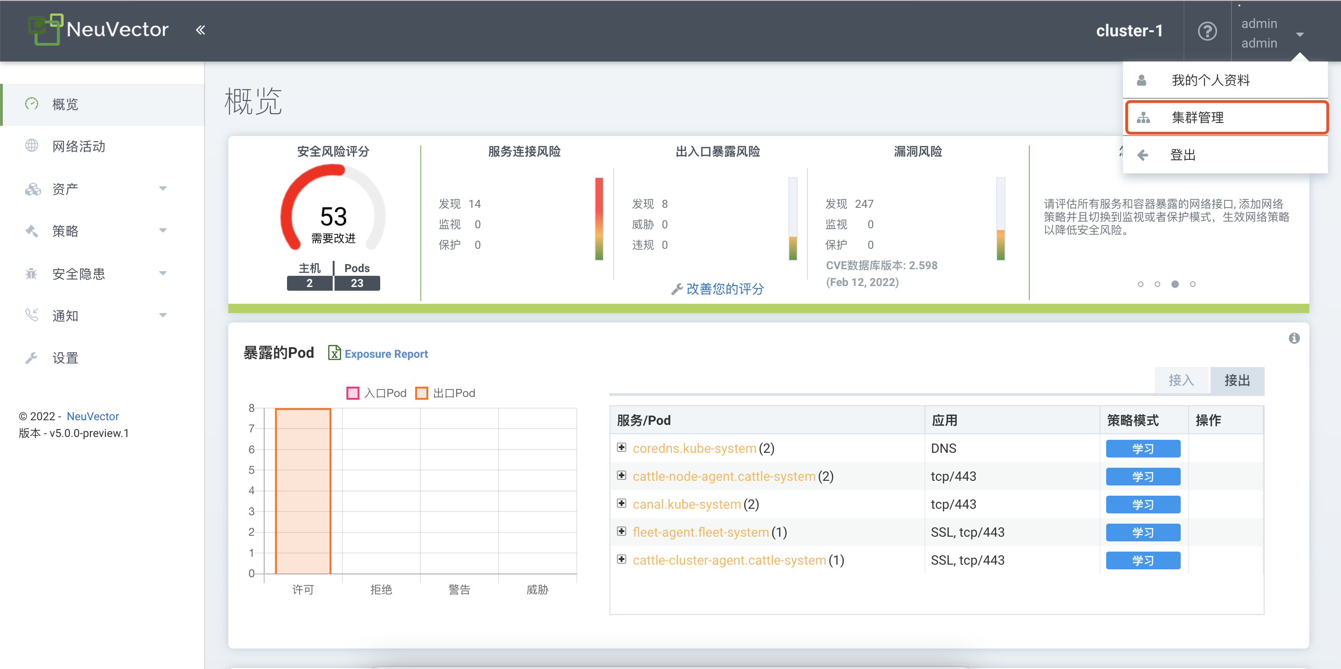Collapse the sidebar with double-chevron icon

200,30
